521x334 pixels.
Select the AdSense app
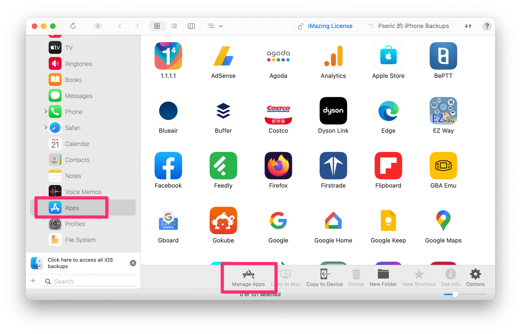click(x=223, y=56)
